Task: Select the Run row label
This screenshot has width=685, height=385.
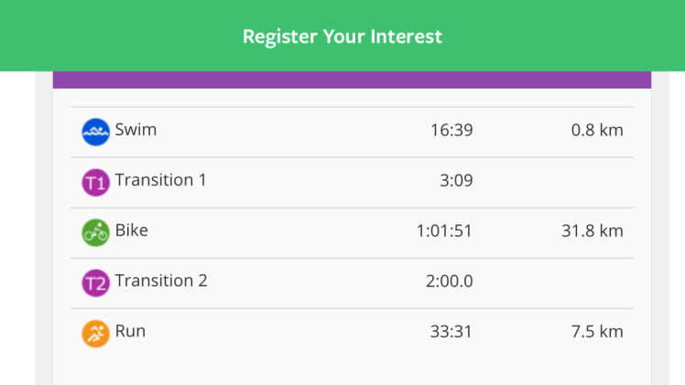Action: click(x=130, y=331)
